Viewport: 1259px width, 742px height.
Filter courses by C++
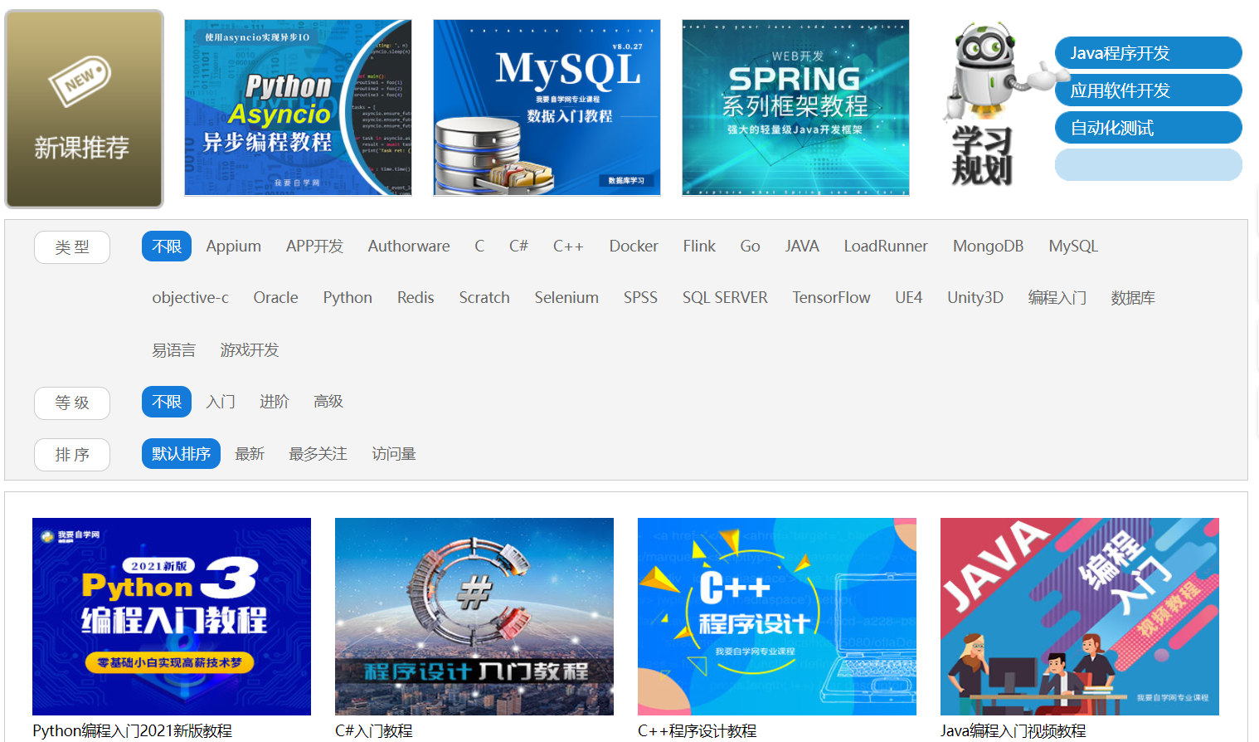point(568,247)
